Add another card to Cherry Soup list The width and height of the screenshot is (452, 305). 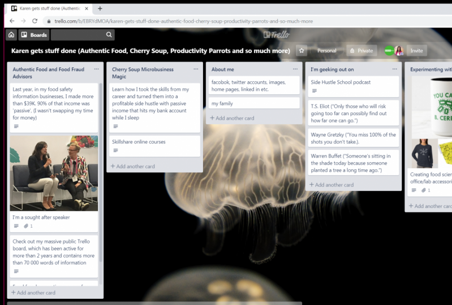point(132,166)
